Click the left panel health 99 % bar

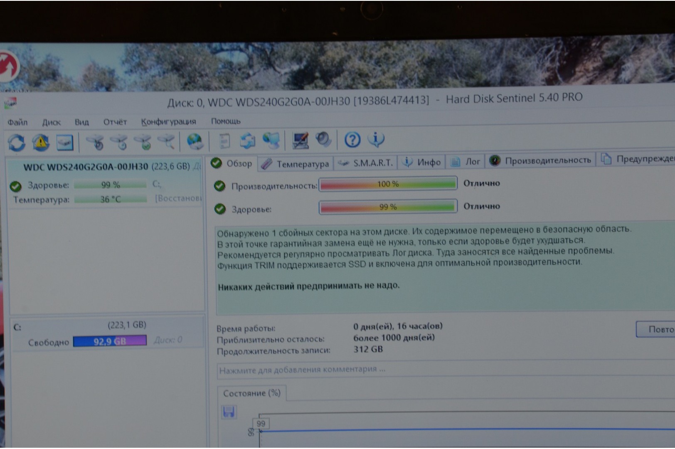coord(110,185)
